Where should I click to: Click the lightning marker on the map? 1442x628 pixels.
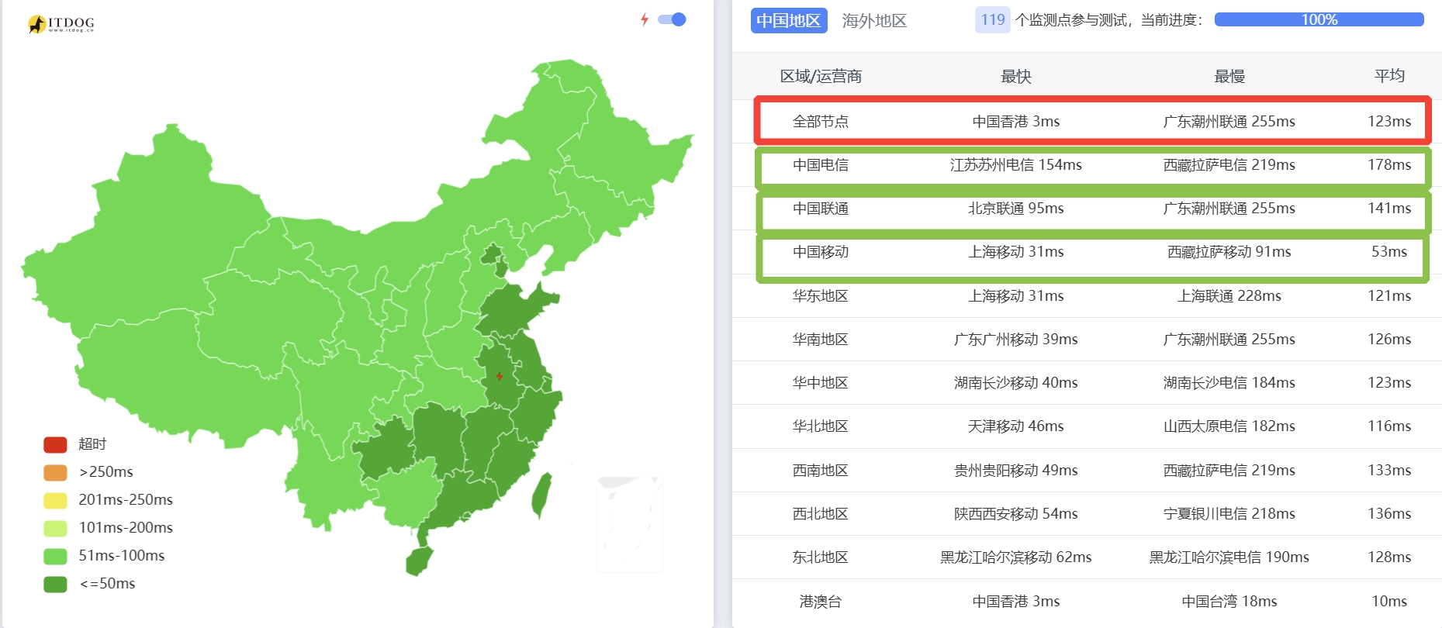click(500, 377)
